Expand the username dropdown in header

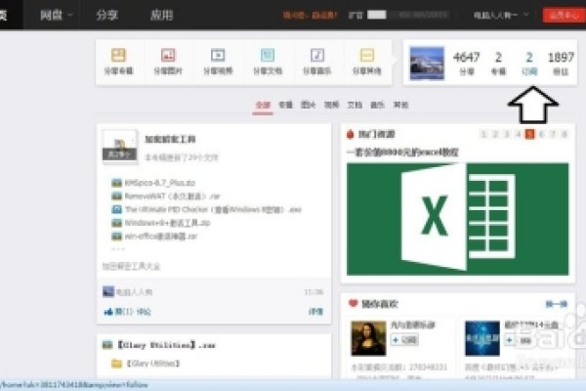click(501, 15)
